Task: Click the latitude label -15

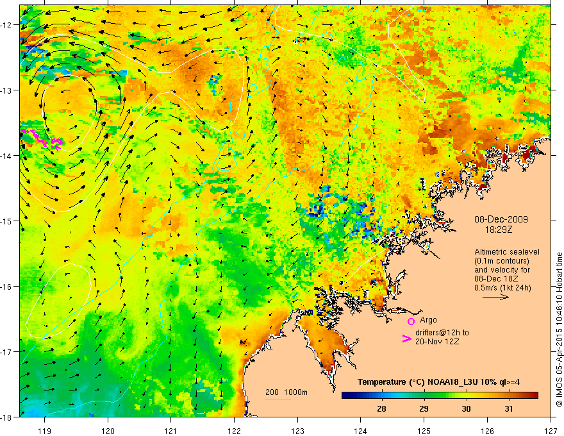Action: [x=7, y=221]
